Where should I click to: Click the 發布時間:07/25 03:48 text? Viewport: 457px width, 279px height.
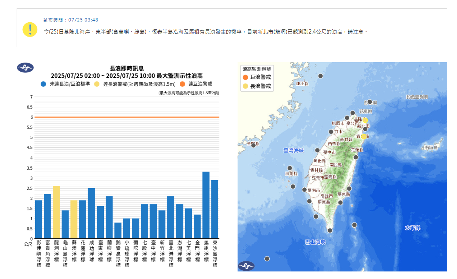(x=71, y=20)
